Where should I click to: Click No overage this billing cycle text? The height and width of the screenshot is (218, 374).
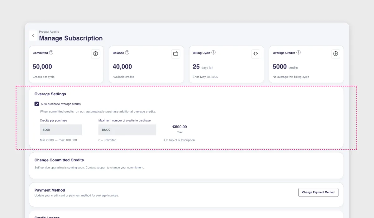pos(291,77)
